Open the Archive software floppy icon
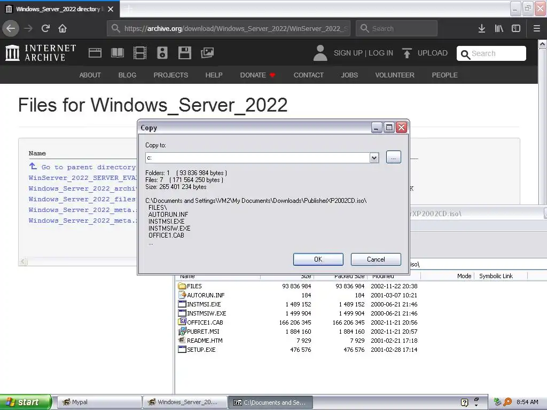Screen dimensions: 547x410 coord(184,53)
